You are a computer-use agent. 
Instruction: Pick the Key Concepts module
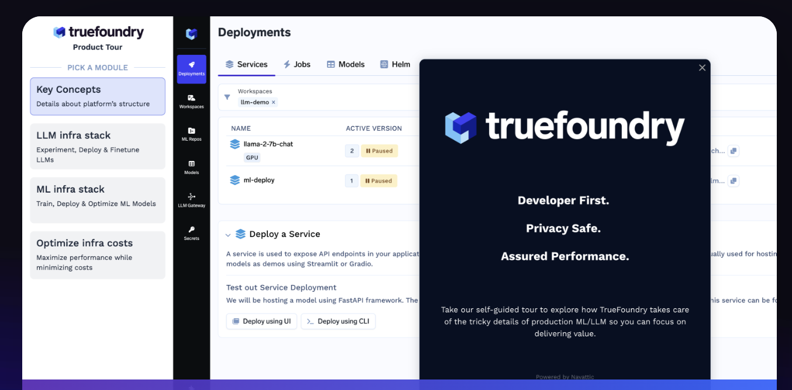pyautogui.click(x=98, y=96)
